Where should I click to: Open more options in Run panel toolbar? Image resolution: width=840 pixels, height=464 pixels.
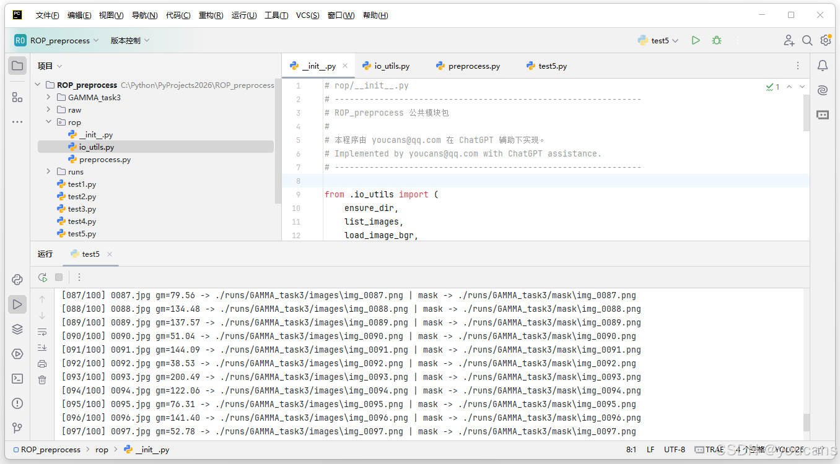click(x=79, y=277)
